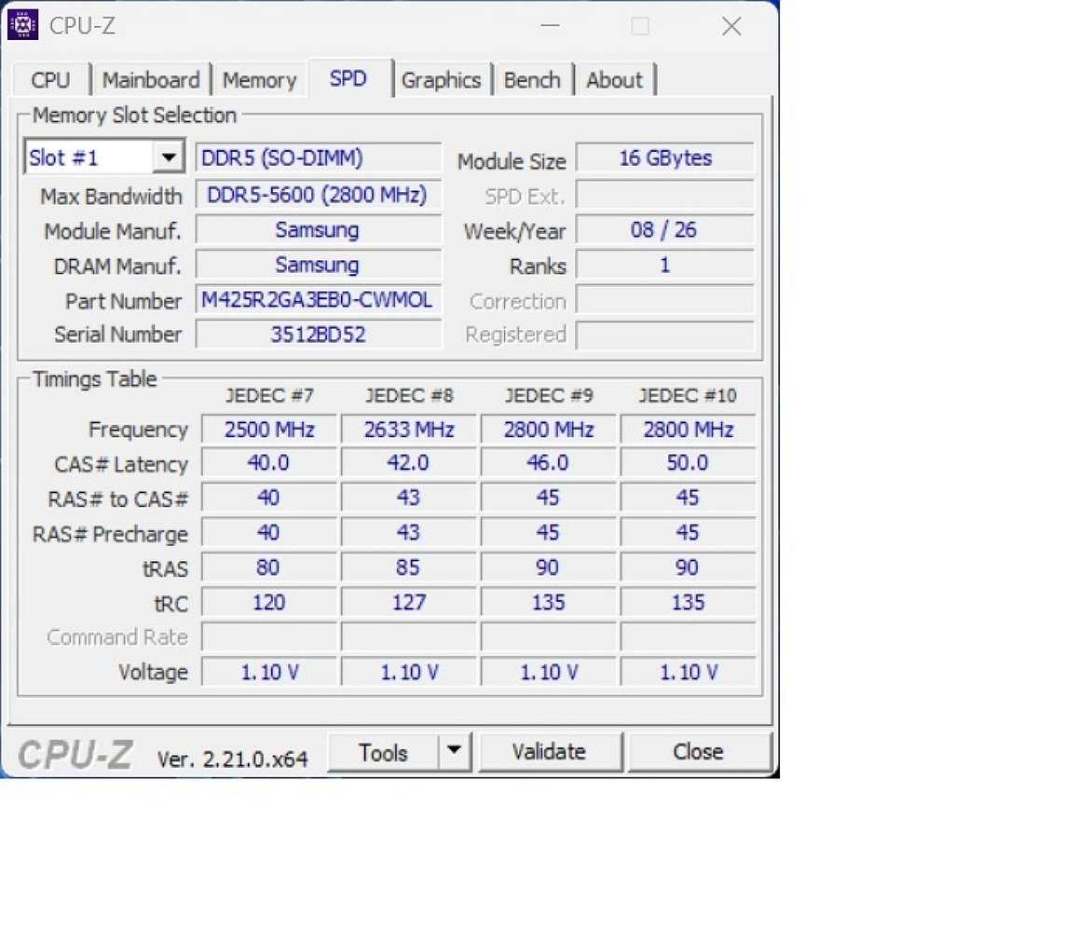Image resolution: width=1078 pixels, height=931 pixels.
Task: Open the Bench tab
Action: coord(532,80)
